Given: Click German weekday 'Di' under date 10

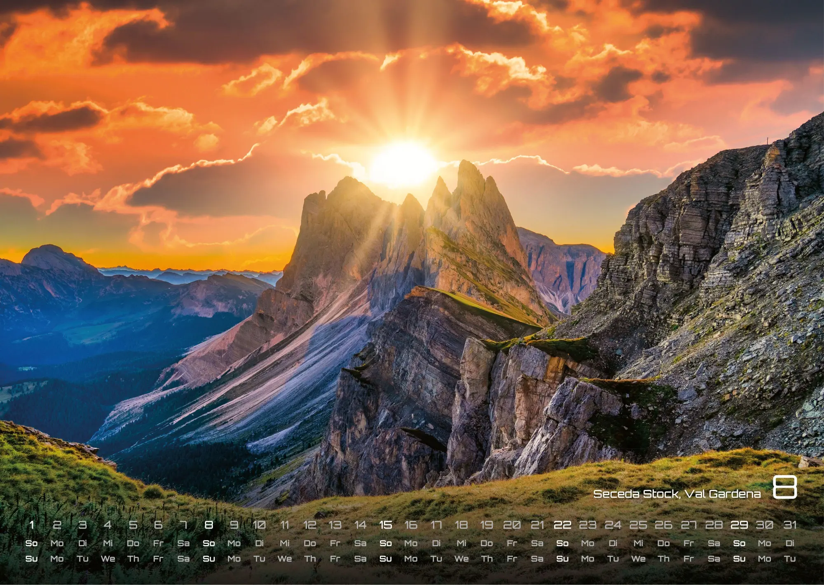Looking at the screenshot, I should pos(259,543).
